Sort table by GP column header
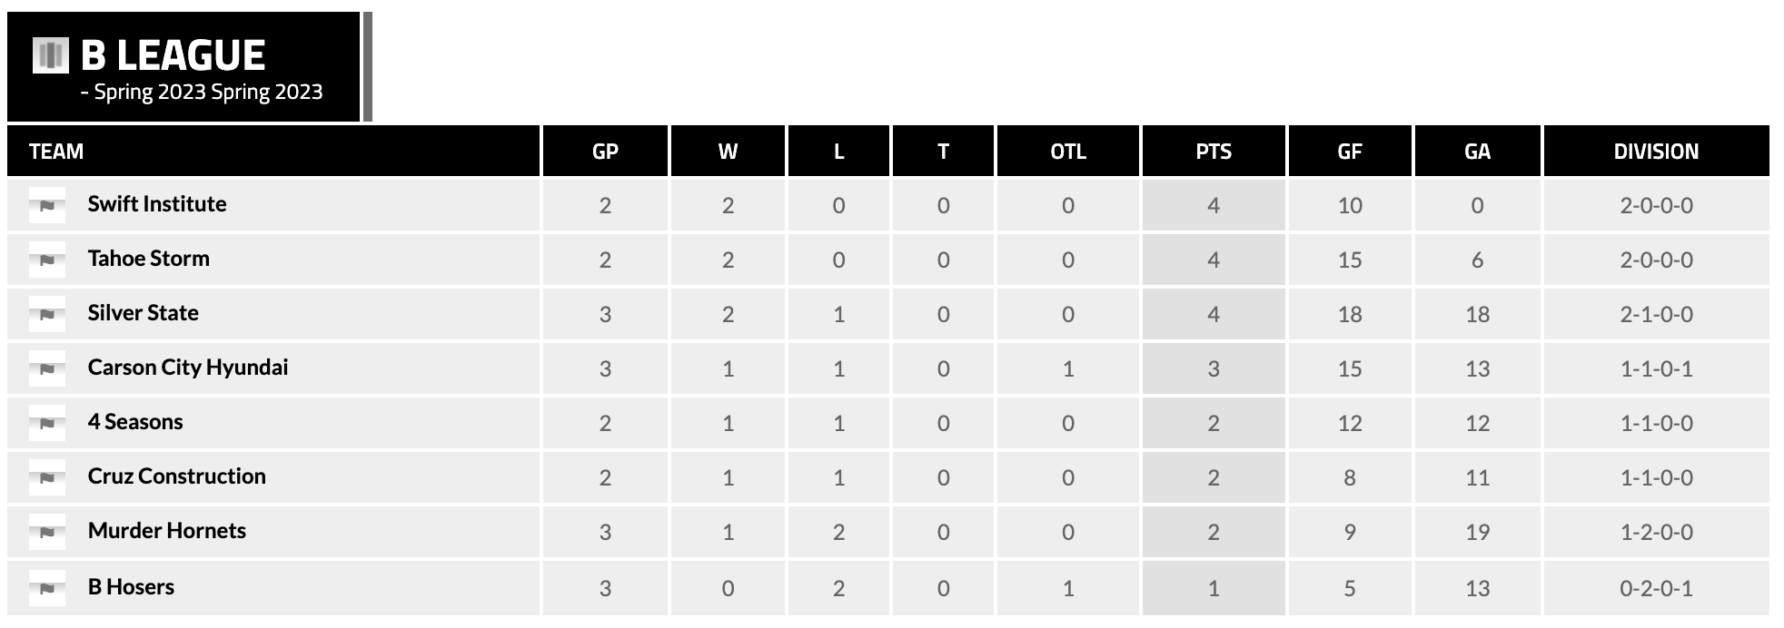Viewport: 1784px width, 628px height. (x=605, y=152)
